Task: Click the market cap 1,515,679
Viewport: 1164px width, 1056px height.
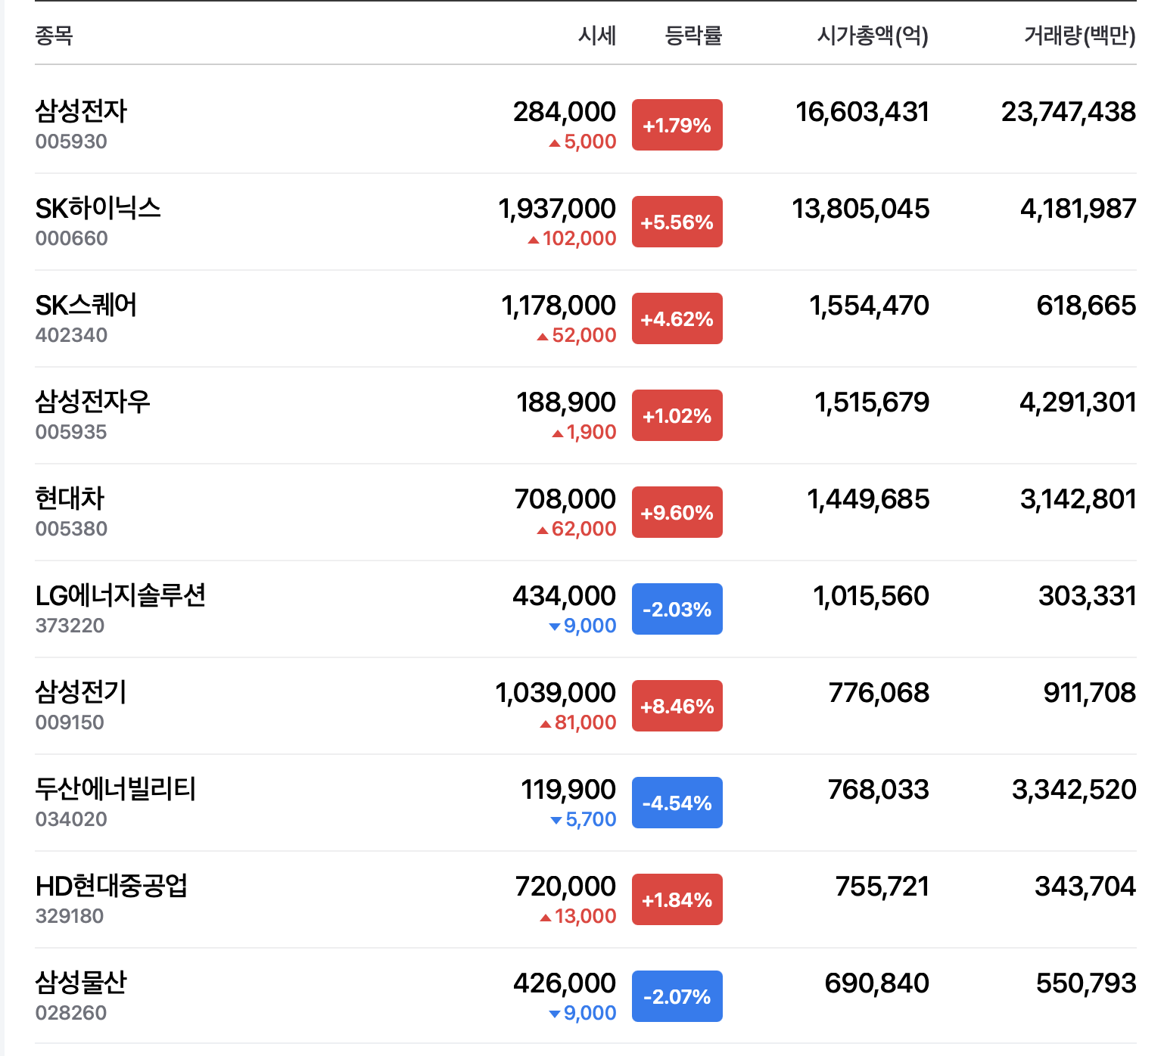Action: [x=872, y=402]
